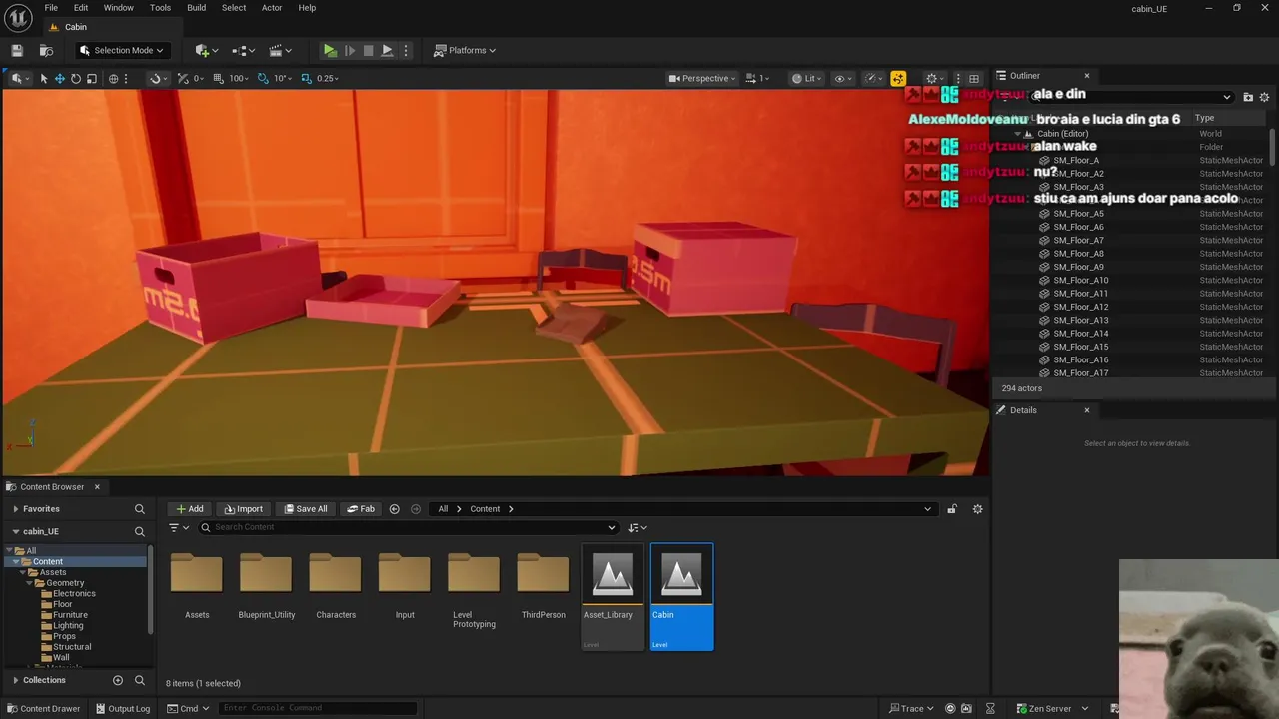1279x719 pixels.
Task: Open the Blueprints menu icon in the toolbar
Action: [x=242, y=50]
